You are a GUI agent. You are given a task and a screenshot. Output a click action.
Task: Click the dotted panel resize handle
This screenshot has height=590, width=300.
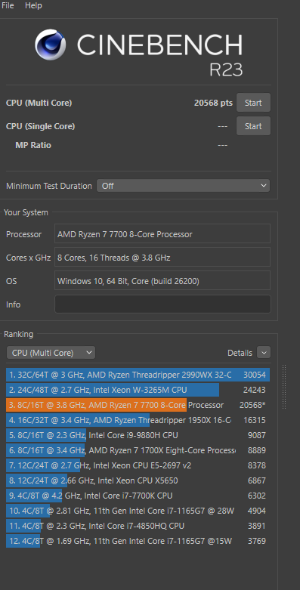click(284, 387)
